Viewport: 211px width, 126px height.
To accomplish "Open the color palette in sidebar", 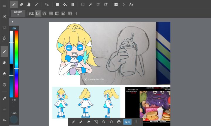I will [4, 63].
